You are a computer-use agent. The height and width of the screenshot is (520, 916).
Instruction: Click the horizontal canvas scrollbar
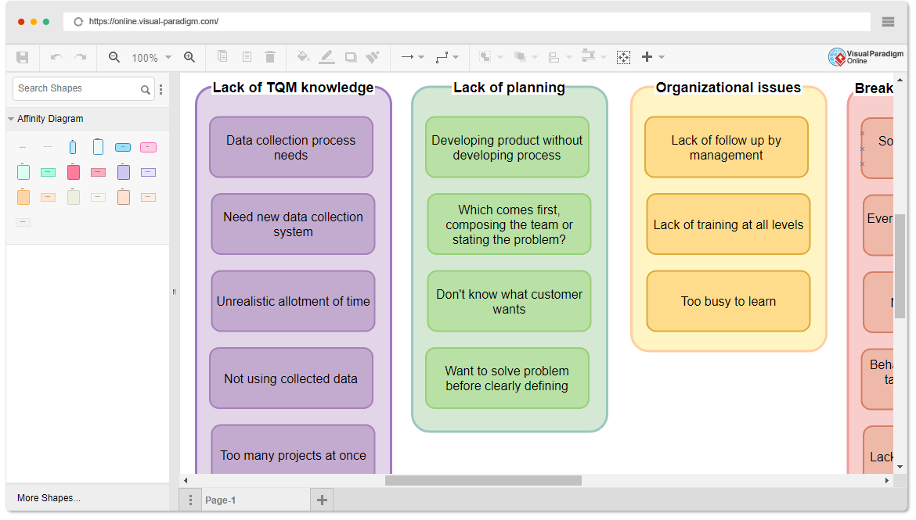tap(485, 480)
